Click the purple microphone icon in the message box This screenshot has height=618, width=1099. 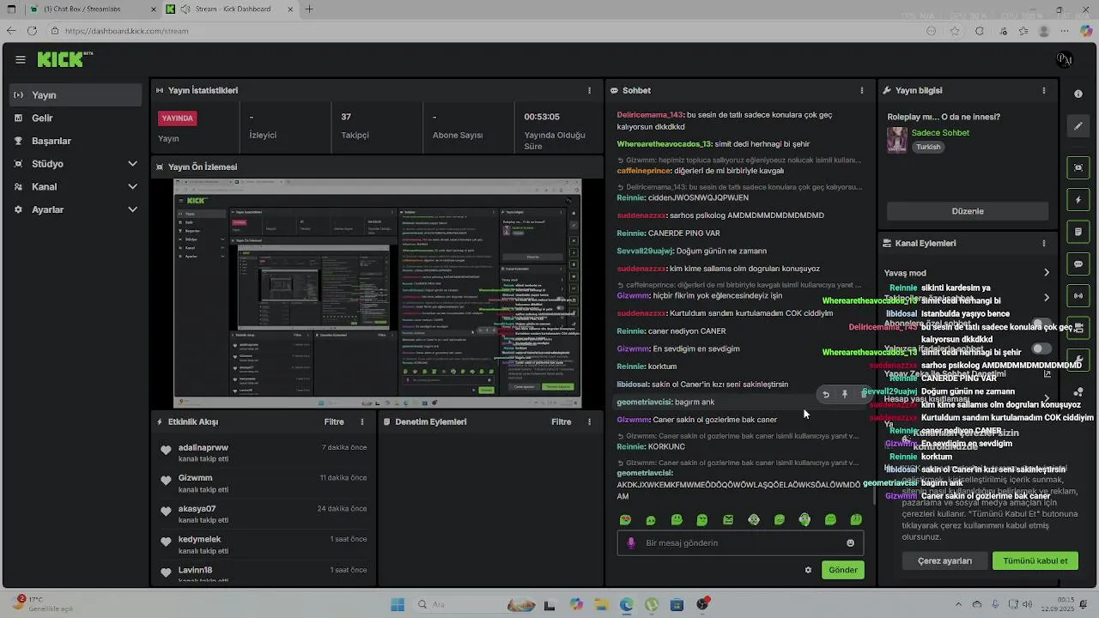point(631,542)
